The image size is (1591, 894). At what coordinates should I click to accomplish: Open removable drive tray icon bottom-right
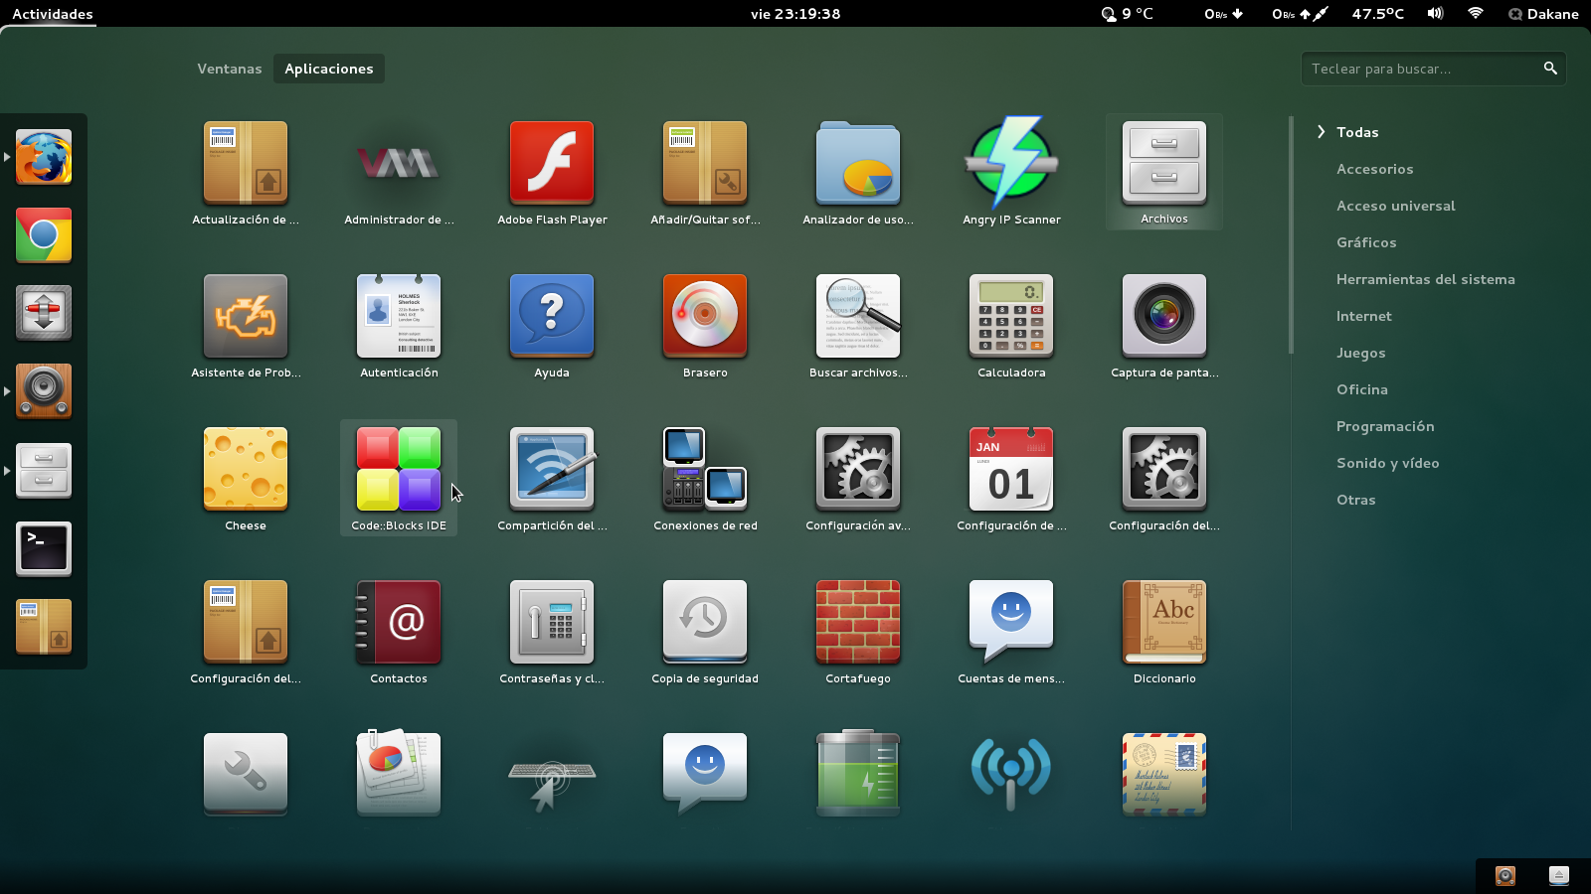(x=1559, y=875)
